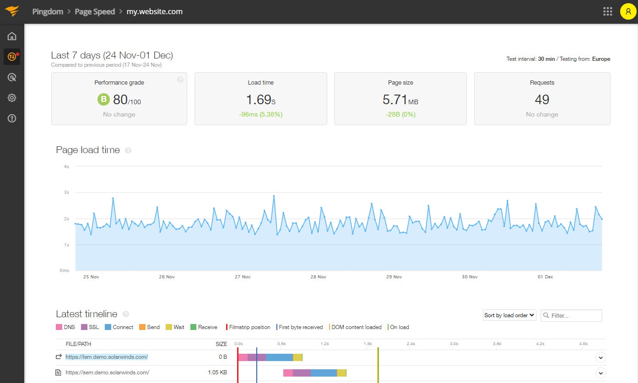
Task: Open the Settings gear in the sidebar
Action: 11,97
